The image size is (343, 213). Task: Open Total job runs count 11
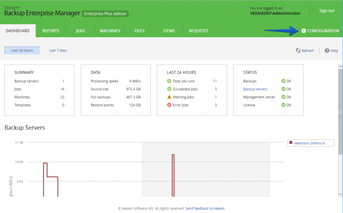[x=215, y=81]
